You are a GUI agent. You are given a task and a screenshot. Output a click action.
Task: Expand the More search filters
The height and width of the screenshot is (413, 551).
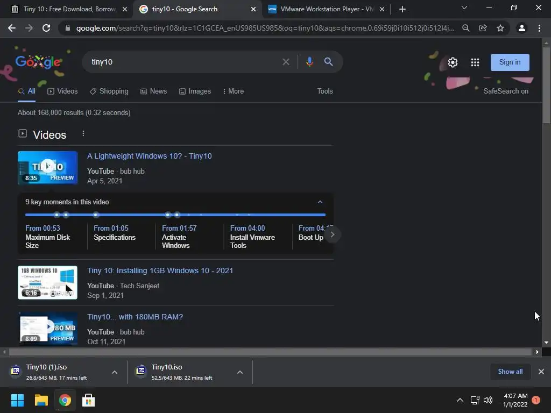[233, 91]
